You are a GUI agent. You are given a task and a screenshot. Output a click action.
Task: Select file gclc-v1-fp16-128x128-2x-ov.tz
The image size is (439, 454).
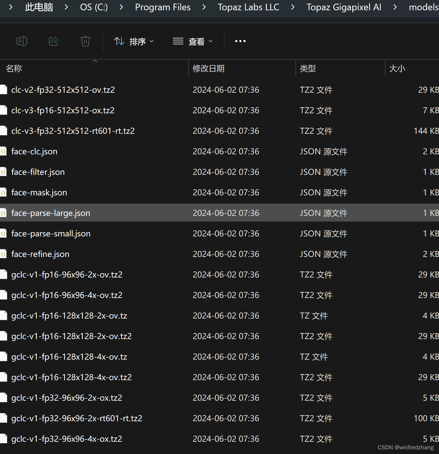coord(219,316)
